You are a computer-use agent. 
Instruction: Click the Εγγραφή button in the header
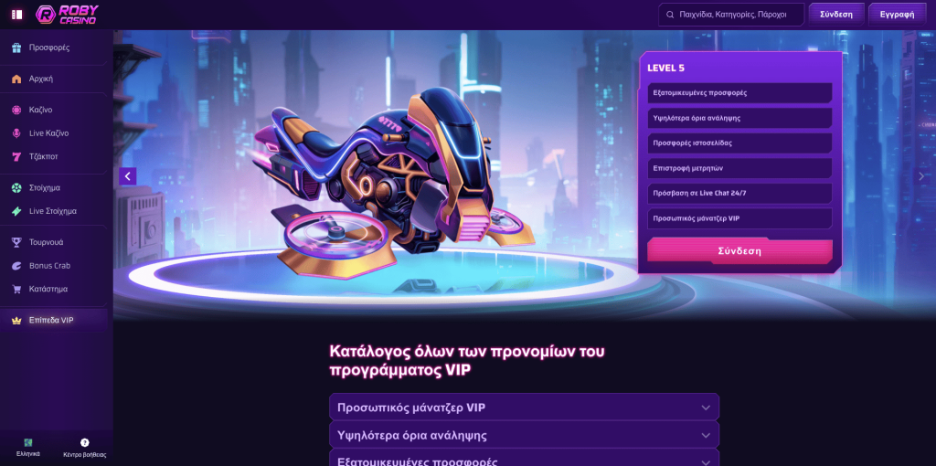tap(897, 15)
